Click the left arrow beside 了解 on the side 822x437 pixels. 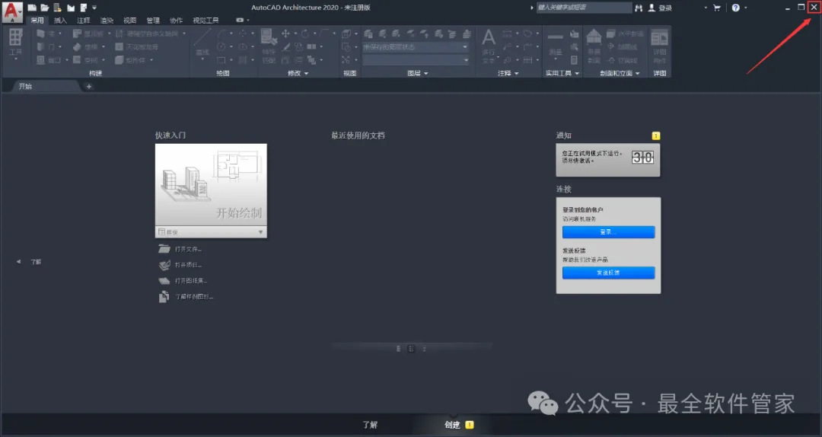[19, 261]
